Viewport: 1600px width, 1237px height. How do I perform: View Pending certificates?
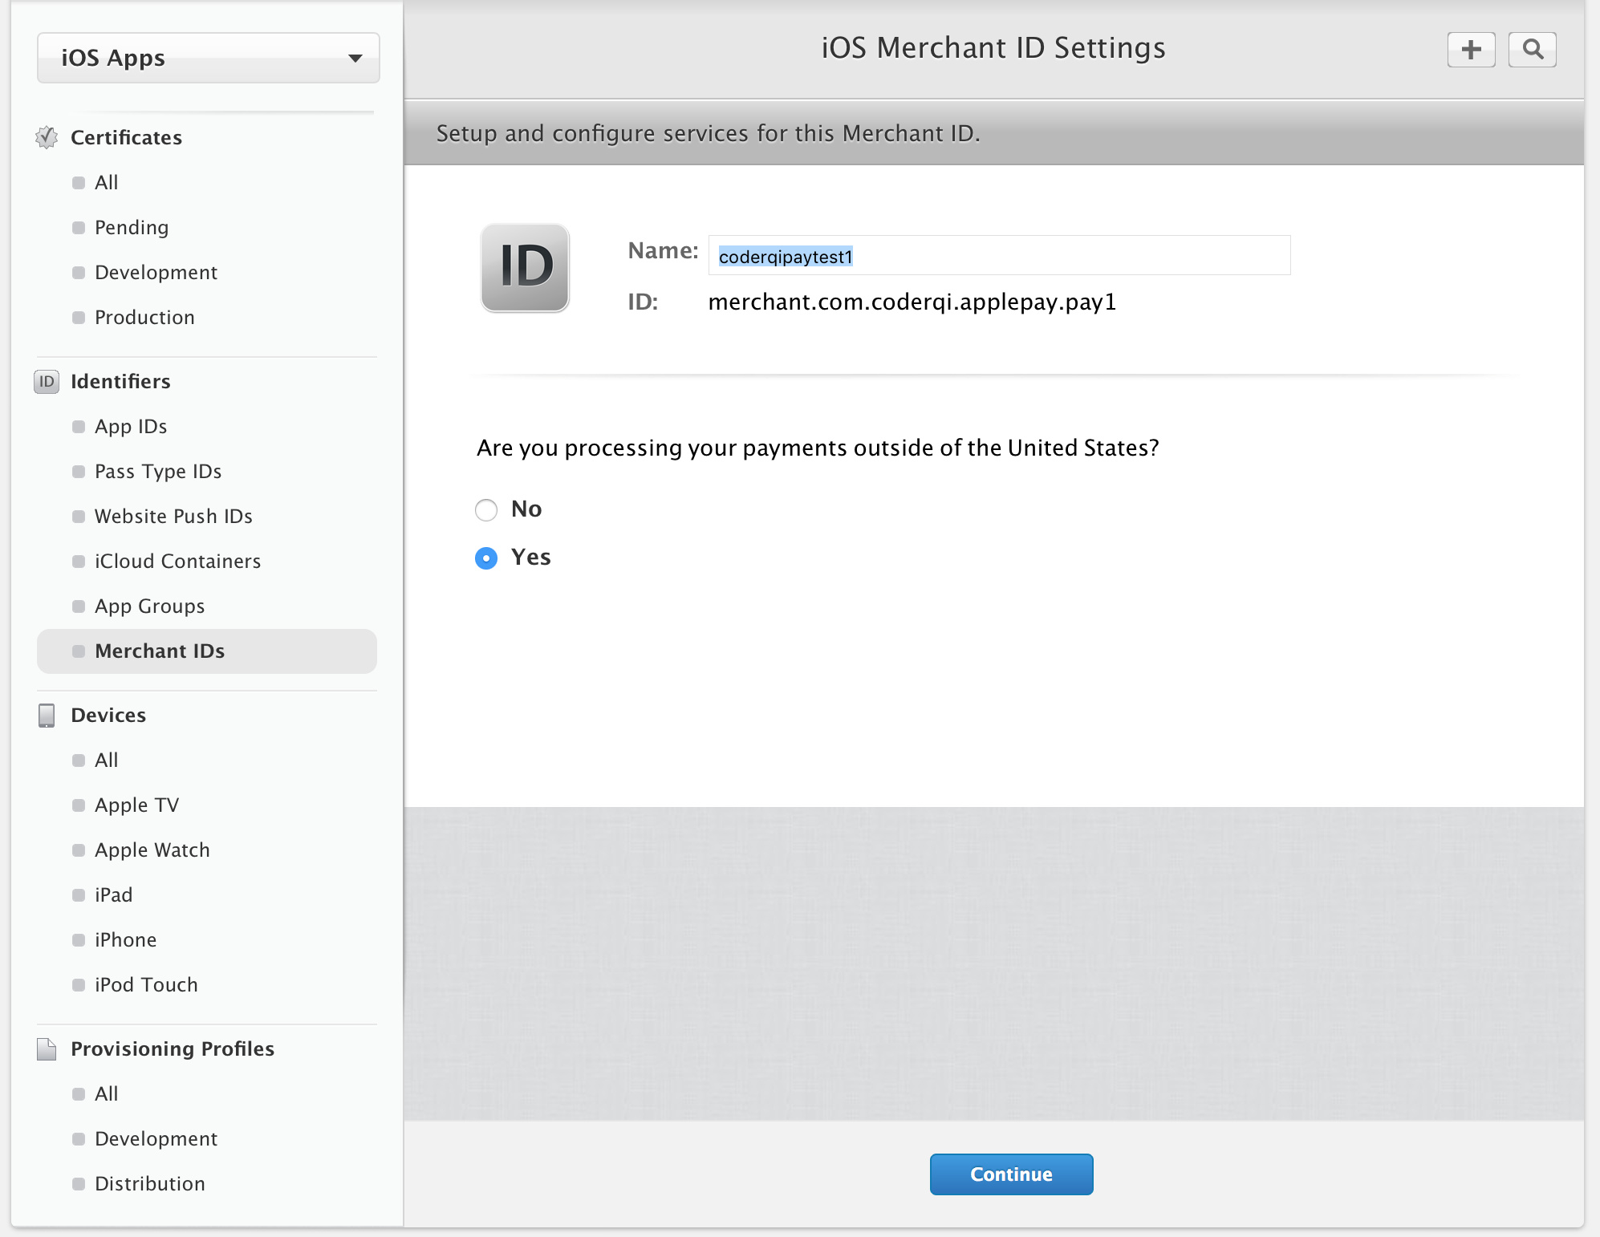(132, 227)
